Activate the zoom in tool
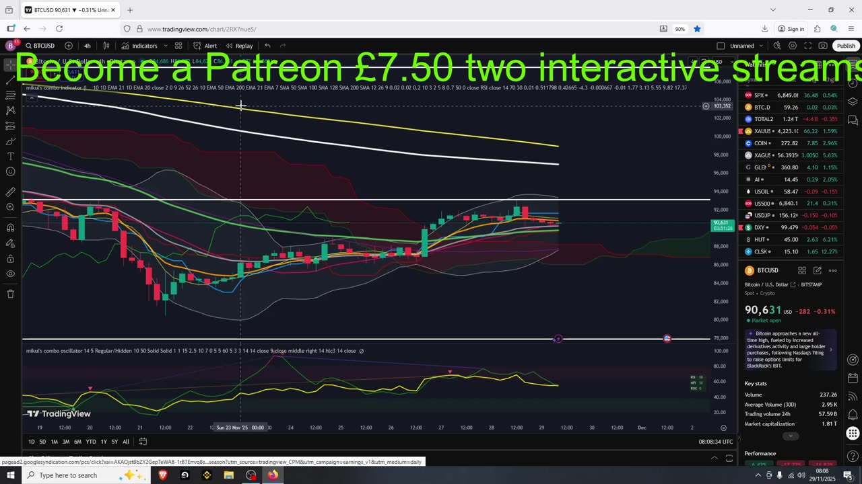The width and height of the screenshot is (862, 484). (x=10, y=207)
